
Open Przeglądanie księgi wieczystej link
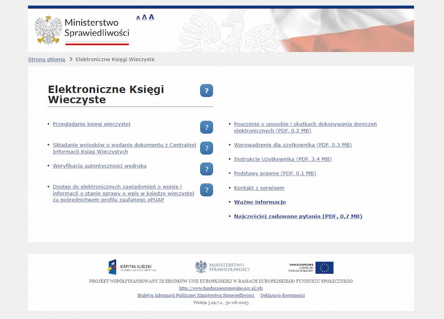point(92,124)
